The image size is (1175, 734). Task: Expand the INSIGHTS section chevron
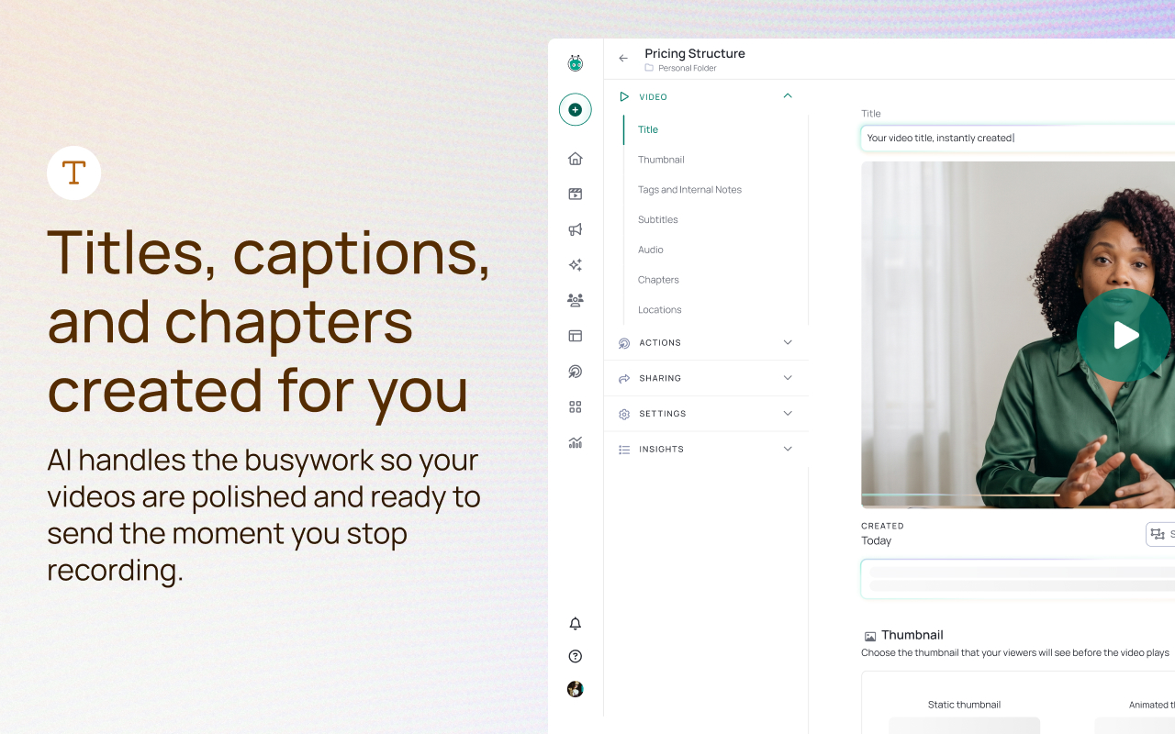click(788, 449)
